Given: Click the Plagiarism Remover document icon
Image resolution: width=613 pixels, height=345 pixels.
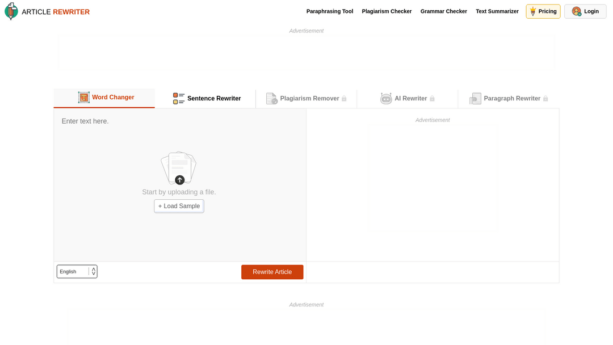Looking at the screenshot, I should tap(272, 99).
